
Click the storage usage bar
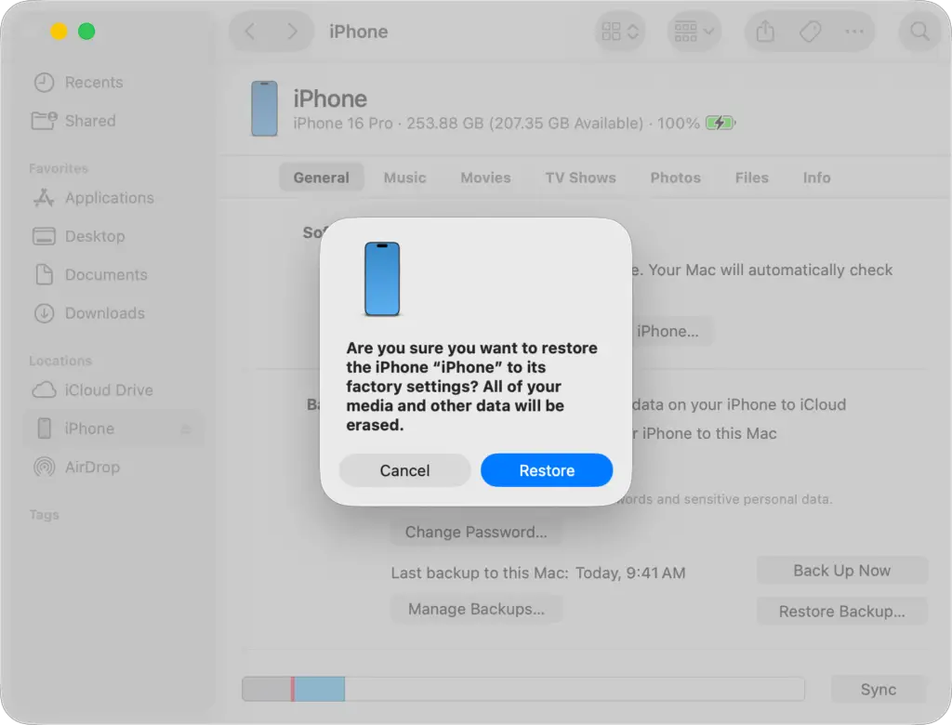(x=523, y=689)
